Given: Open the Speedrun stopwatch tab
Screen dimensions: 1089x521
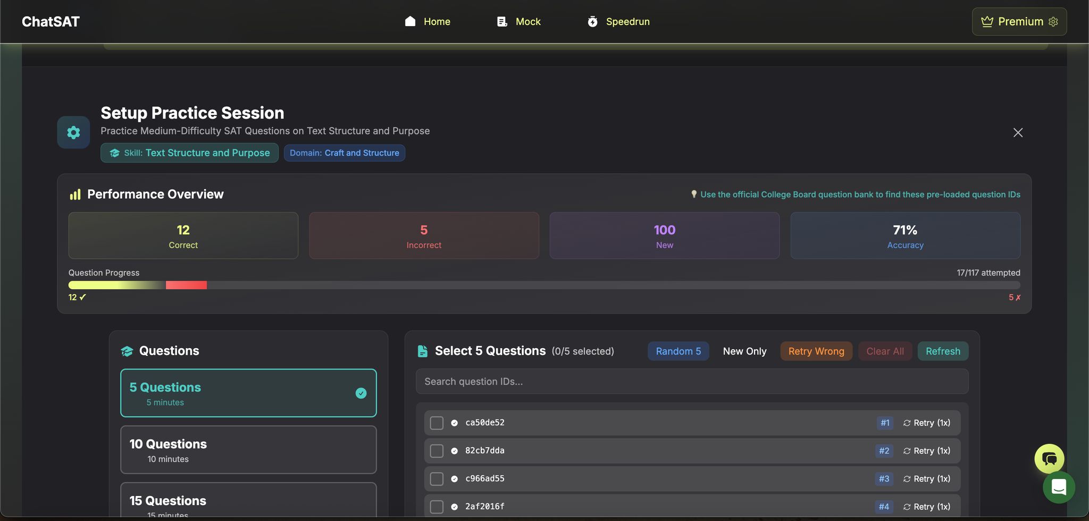Looking at the screenshot, I should point(618,21).
